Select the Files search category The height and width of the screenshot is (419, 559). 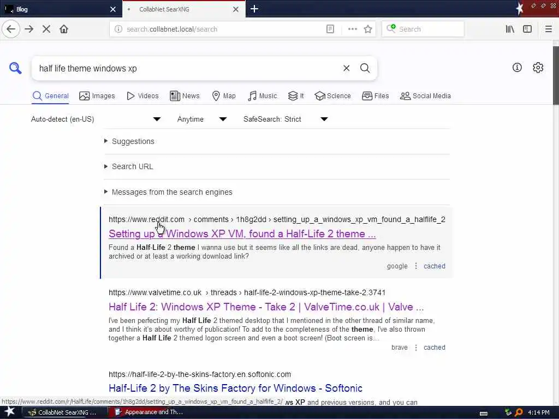(376, 96)
